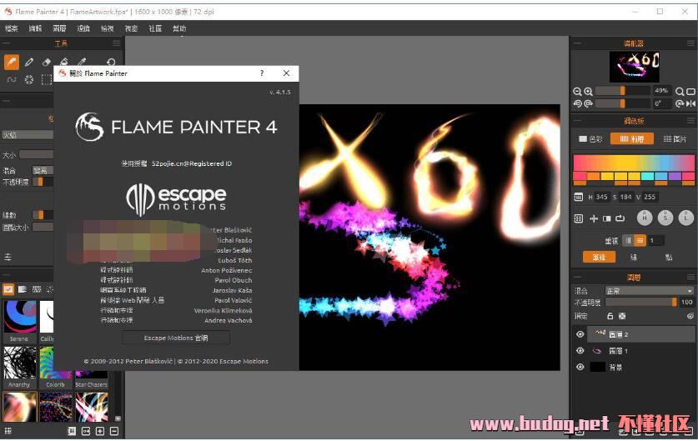Open the Layers panel hamburger menu
This screenshot has width=698, height=441.
tap(690, 278)
